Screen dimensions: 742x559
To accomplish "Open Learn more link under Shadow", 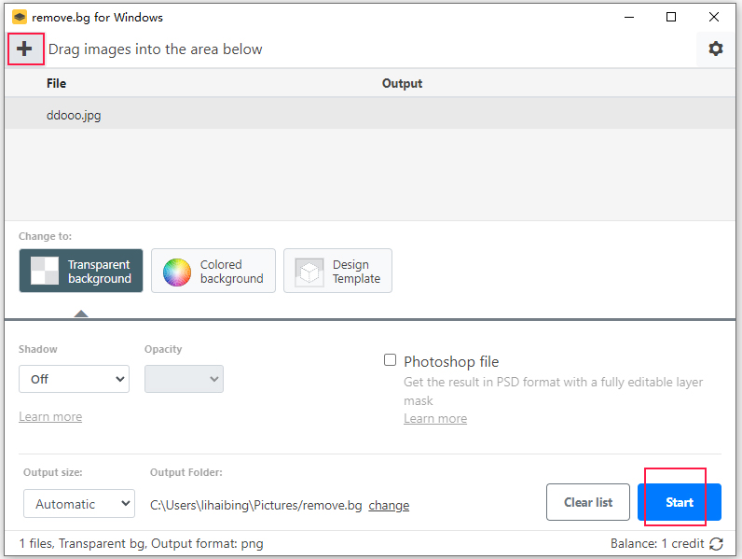I will click(50, 416).
